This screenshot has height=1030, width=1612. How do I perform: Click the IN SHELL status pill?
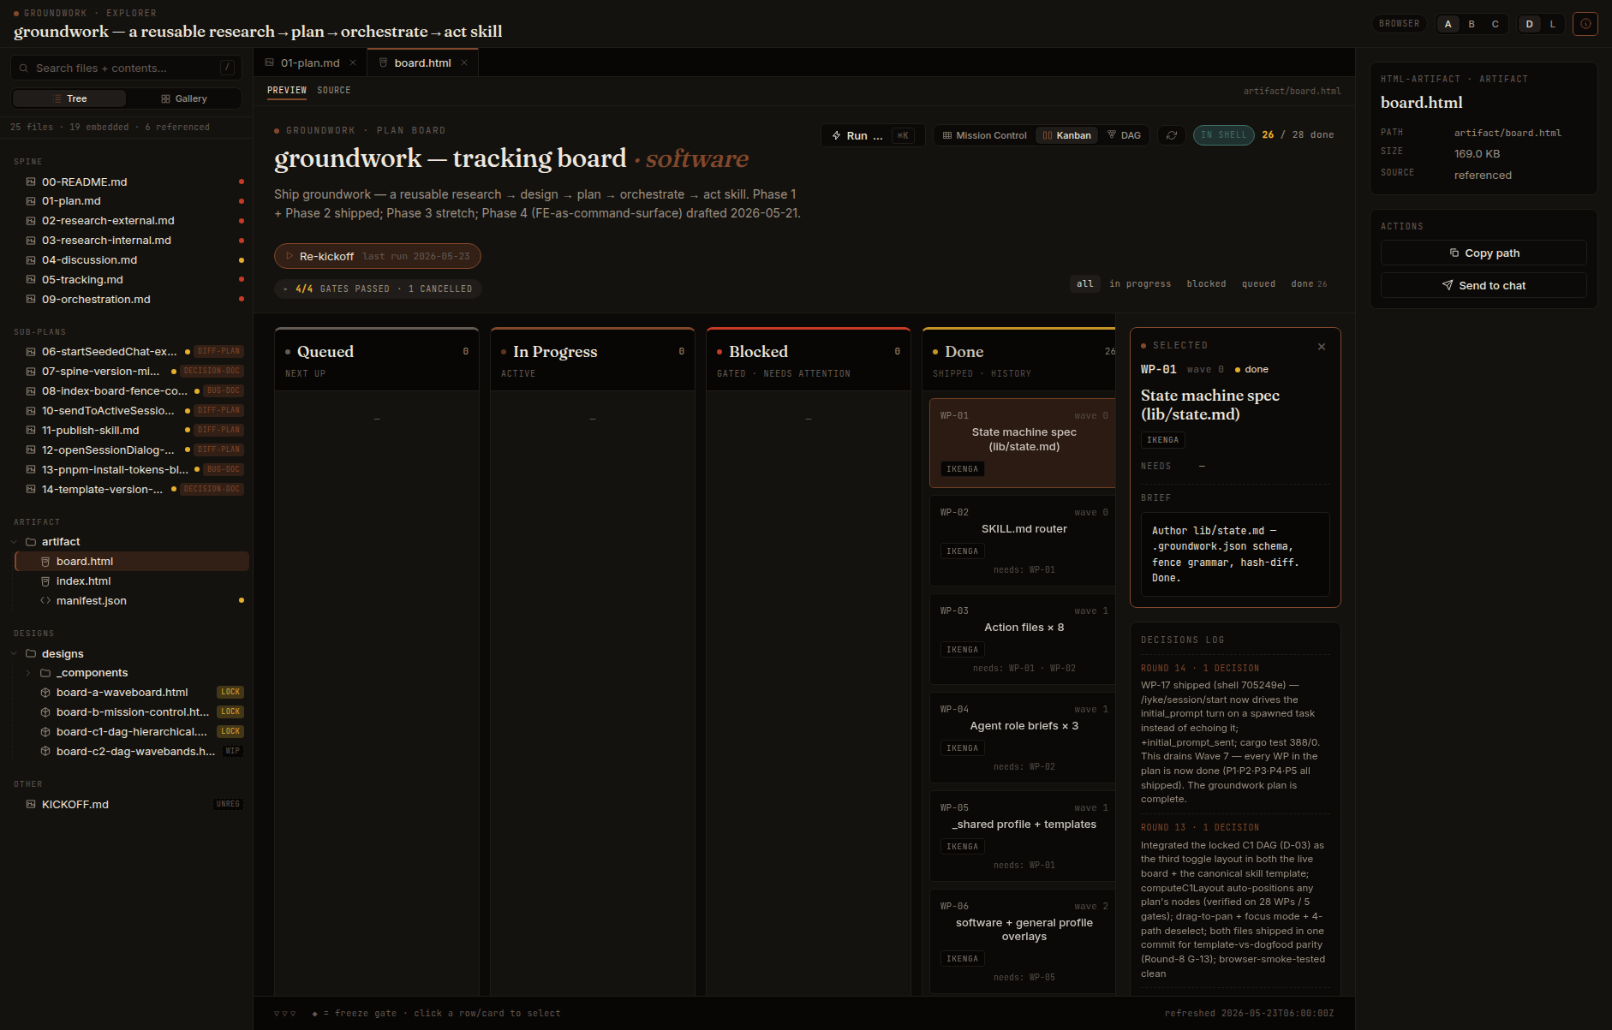click(1224, 135)
